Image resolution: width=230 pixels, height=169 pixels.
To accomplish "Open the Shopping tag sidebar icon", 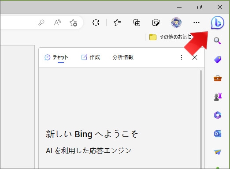I will click(218, 60).
